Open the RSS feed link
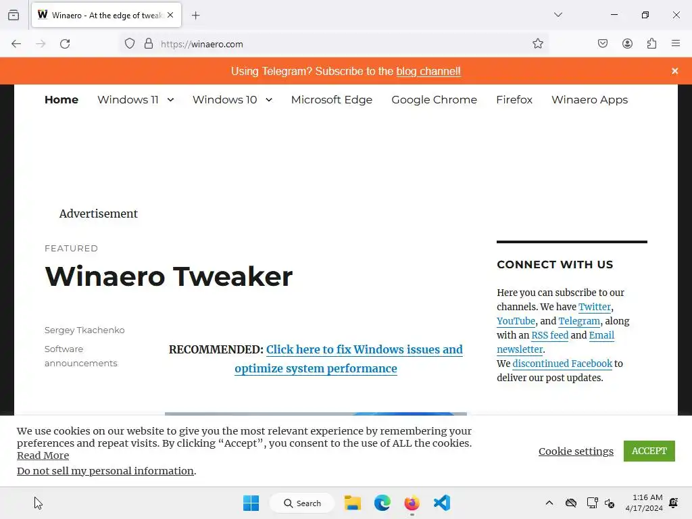 pos(550,335)
